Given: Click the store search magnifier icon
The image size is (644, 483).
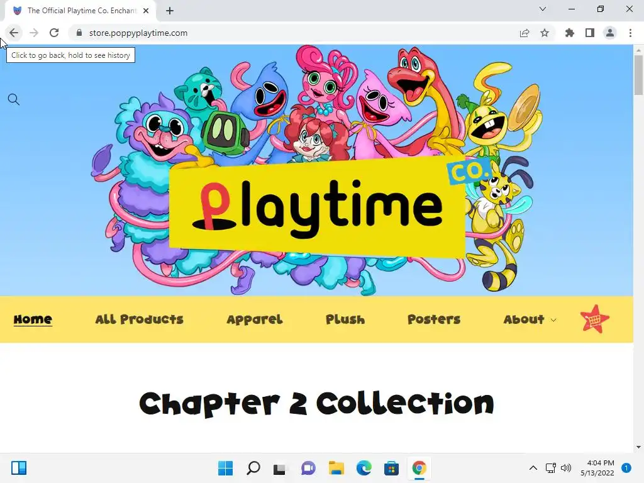Looking at the screenshot, I should tap(14, 99).
